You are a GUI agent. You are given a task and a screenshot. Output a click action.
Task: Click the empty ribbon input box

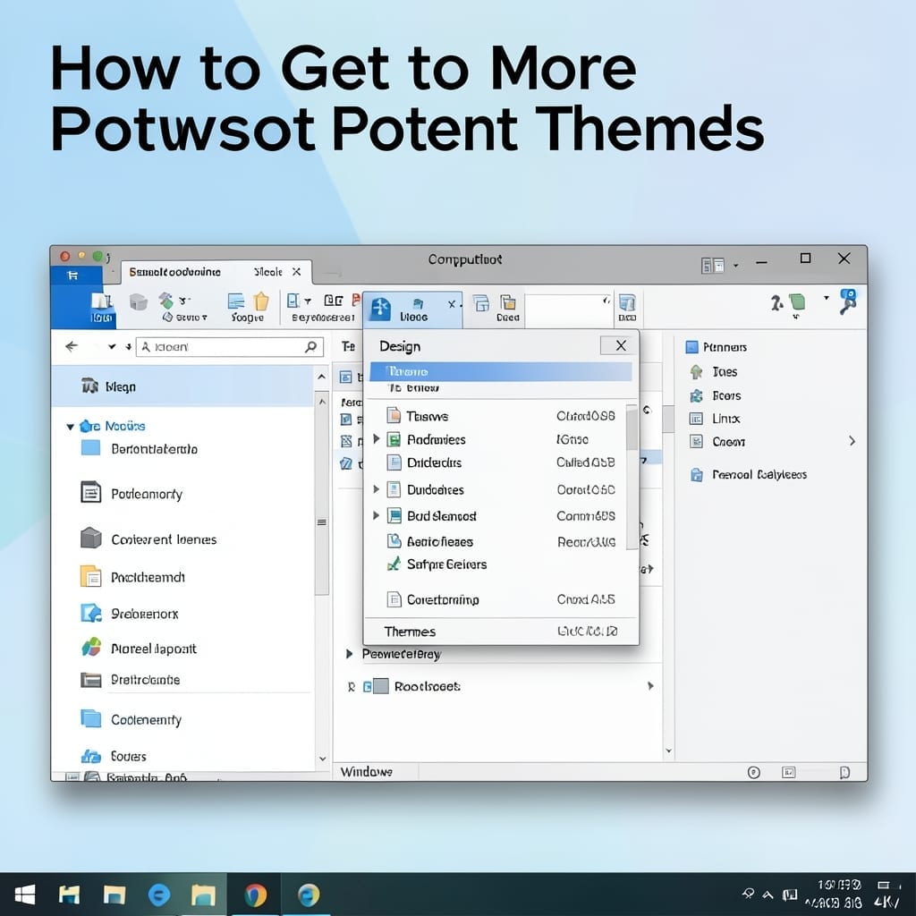[568, 309]
